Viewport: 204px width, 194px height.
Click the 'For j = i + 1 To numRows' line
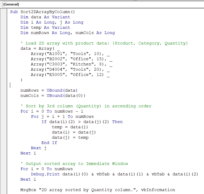(x=62, y=117)
